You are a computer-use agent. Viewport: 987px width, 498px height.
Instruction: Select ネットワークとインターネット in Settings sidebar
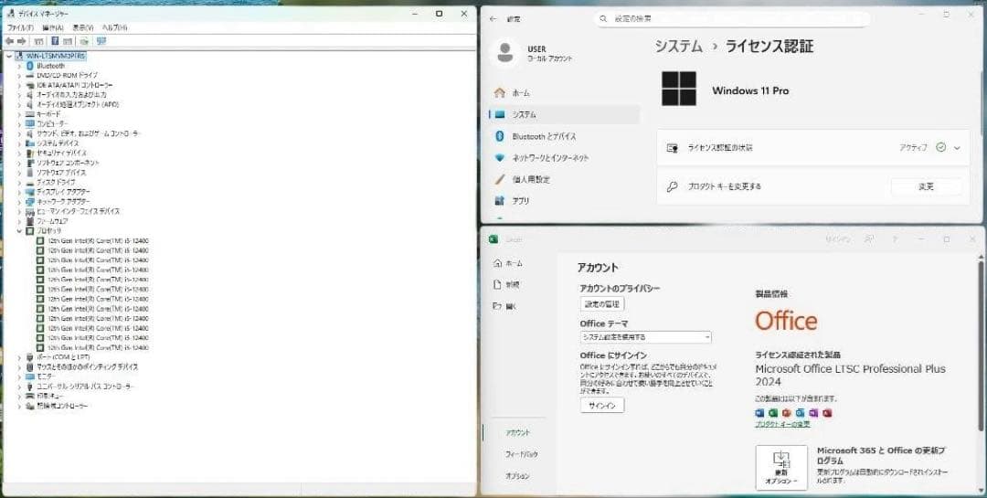564,157
